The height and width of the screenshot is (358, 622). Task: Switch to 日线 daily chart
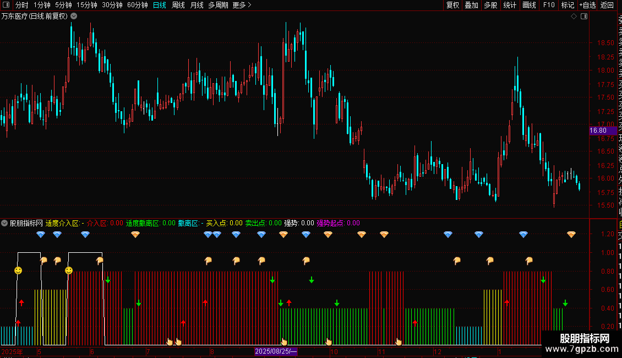click(160, 5)
